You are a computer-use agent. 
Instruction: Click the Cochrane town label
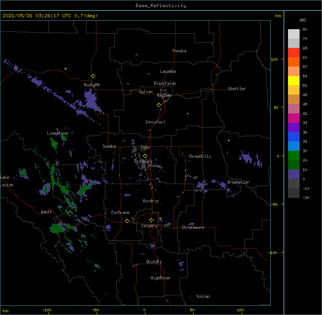[120, 212]
